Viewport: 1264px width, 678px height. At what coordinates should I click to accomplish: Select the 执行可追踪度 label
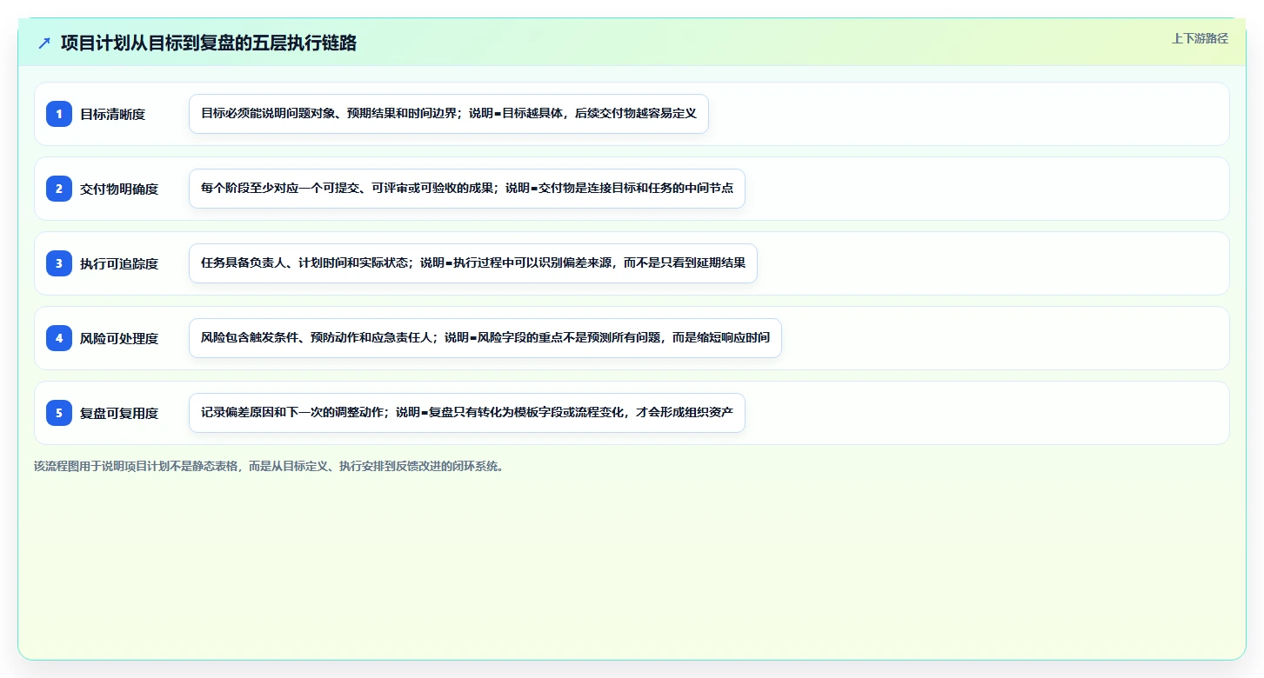pyautogui.click(x=119, y=263)
